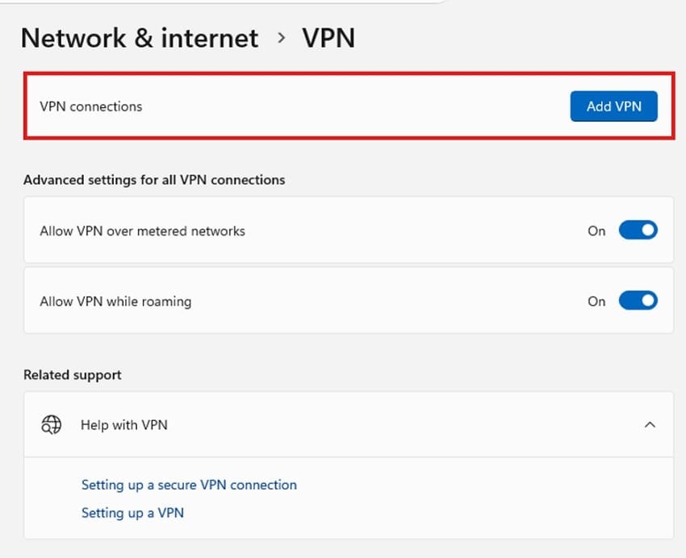Click the Allow VPN while roaming text
686x558 pixels.
click(115, 302)
